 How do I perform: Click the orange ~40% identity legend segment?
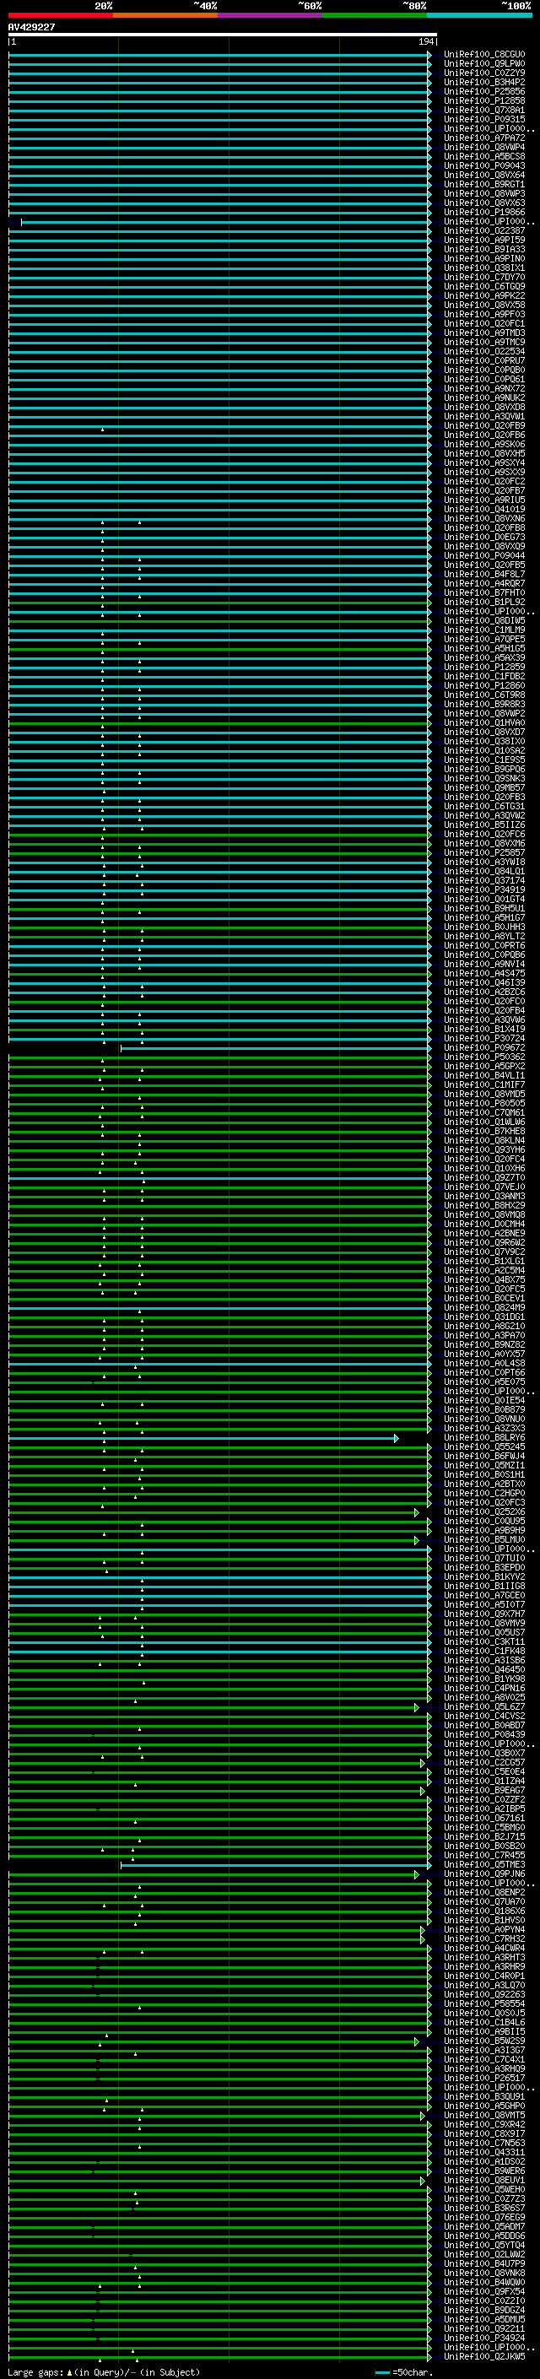click(x=165, y=15)
